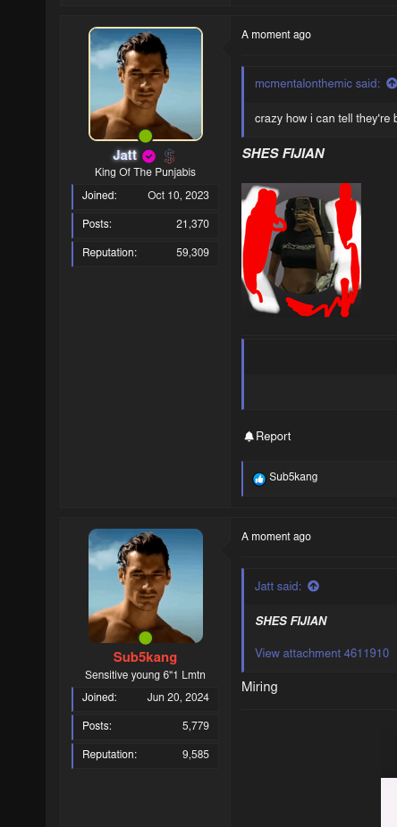397x827 pixels.
Task: Open Sub5kang's profile avatar
Action: (x=146, y=586)
